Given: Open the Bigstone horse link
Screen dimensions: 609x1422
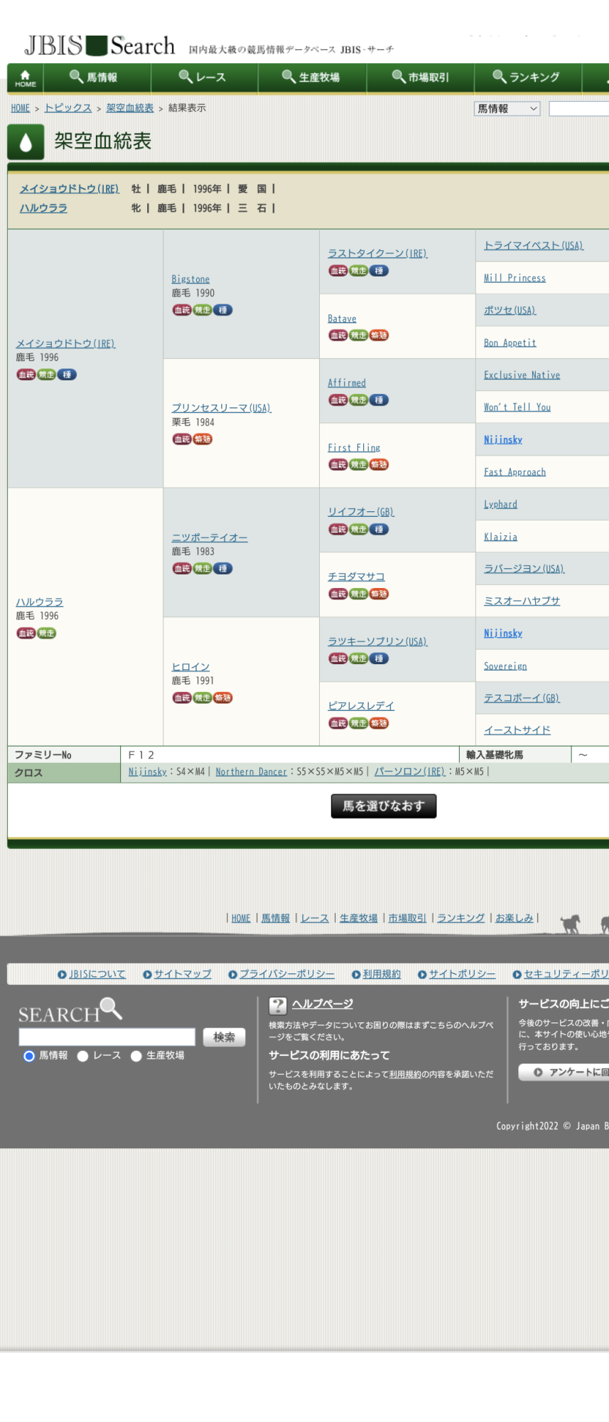Looking at the screenshot, I should click(x=190, y=279).
